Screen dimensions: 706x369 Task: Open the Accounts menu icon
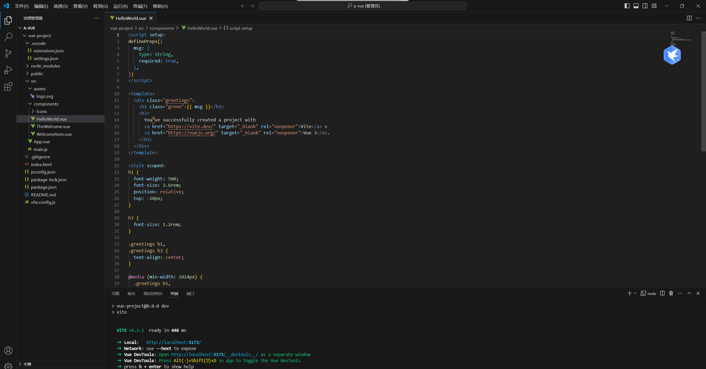pos(8,351)
